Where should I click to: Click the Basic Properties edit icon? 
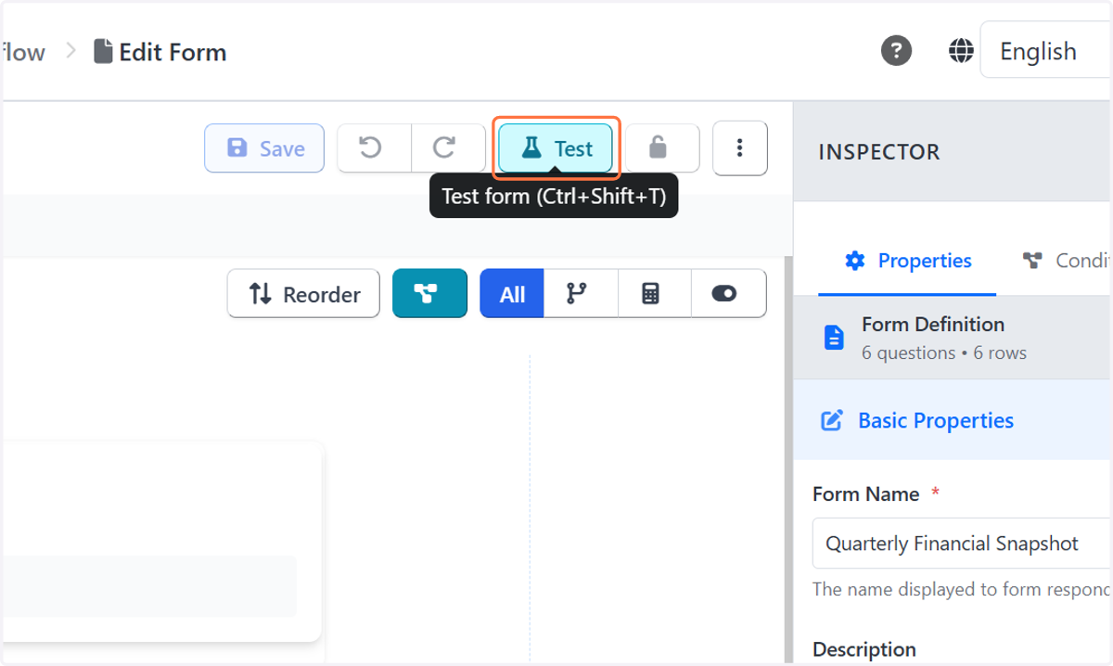[832, 421]
